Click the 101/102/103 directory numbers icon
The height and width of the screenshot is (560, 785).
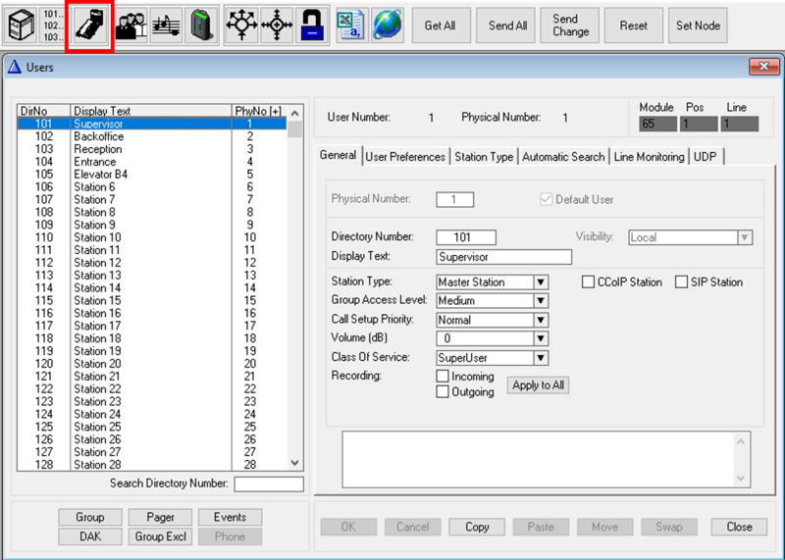(52, 26)
